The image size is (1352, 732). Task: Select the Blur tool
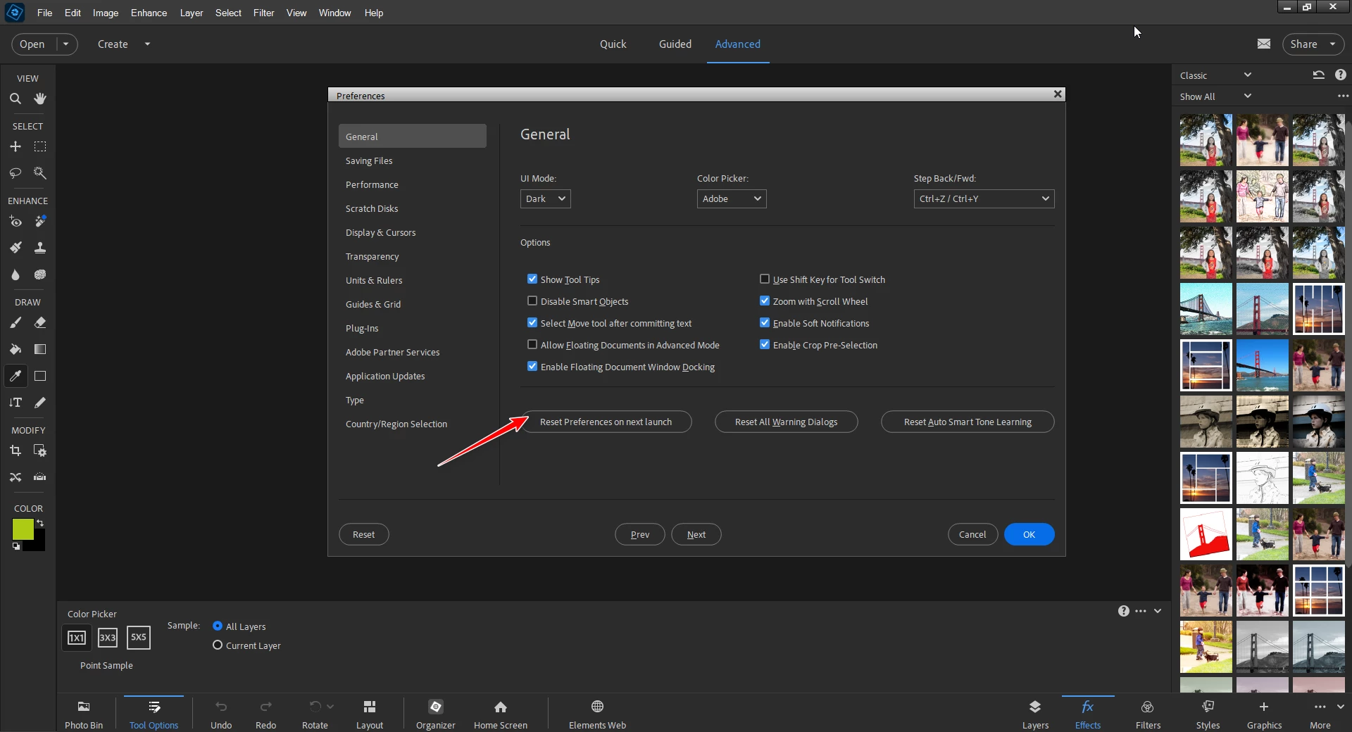(x=15, y=274)
